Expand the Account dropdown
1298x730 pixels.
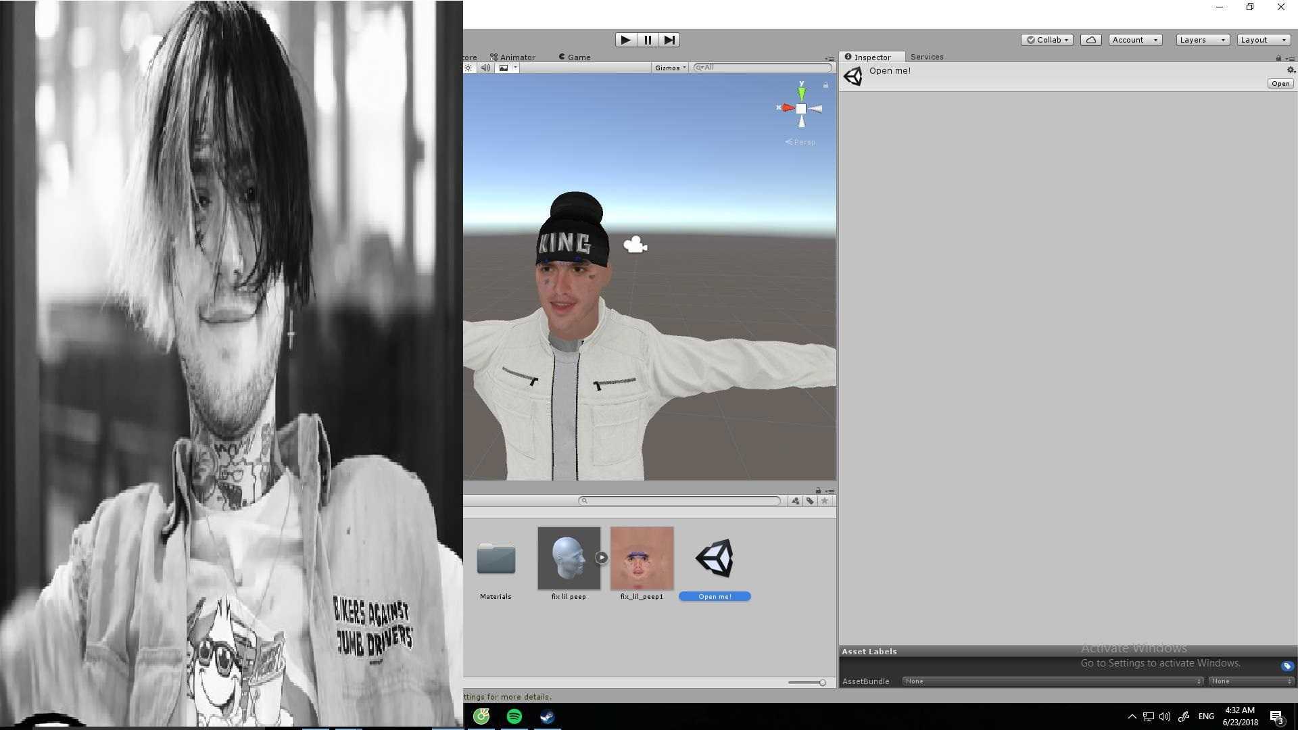point(1135,40)
